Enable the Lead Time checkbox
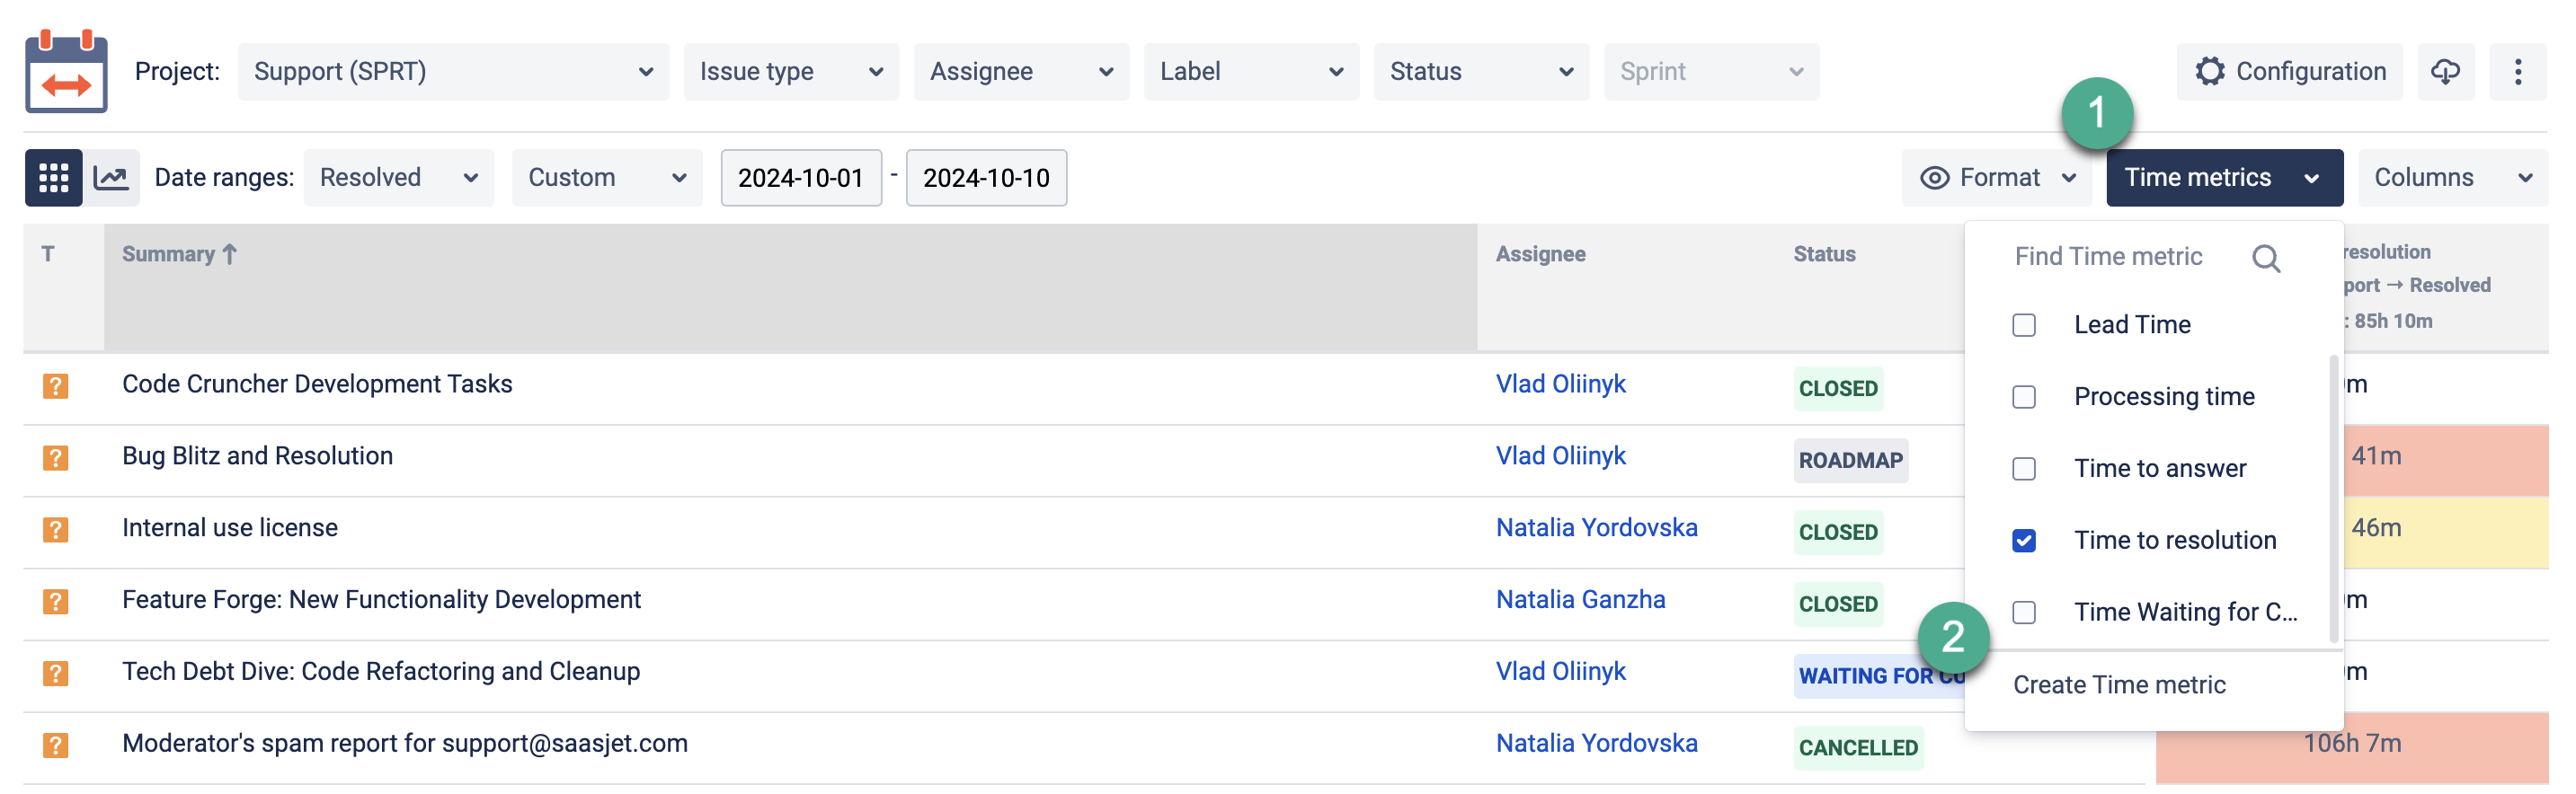 (x=2023, y=325)
